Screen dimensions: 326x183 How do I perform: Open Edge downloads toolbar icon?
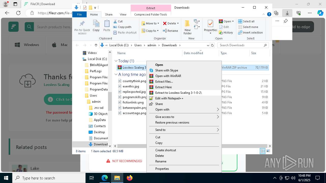coord(287,13)
